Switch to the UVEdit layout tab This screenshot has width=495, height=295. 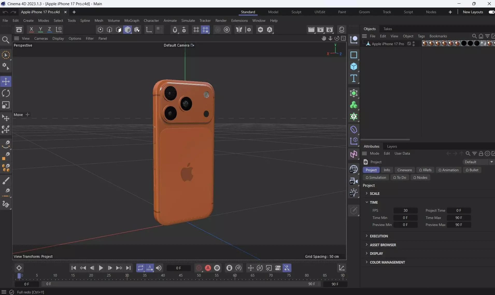click(x=320, y=12)
